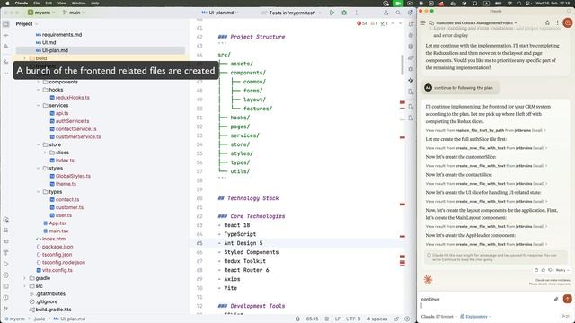Click the Debug bug icon in IDE toolbar
Viewport: 575px width, 323px height.
344,13
